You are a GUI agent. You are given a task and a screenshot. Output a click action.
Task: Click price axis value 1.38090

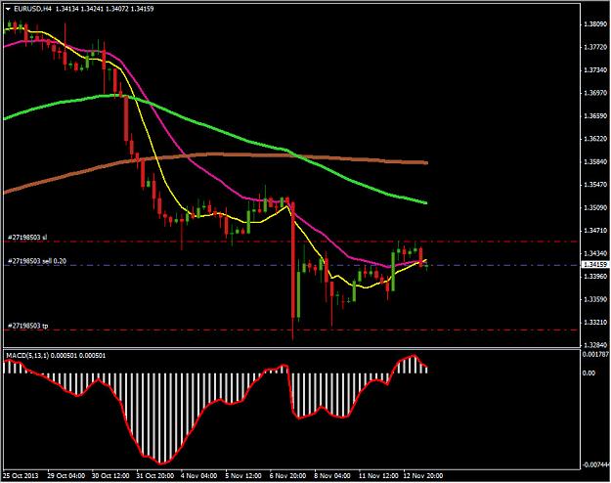click(595, 24)
